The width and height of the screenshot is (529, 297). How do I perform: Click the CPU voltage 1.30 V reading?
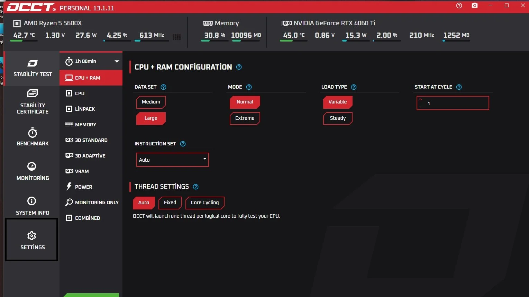[55, 35]
